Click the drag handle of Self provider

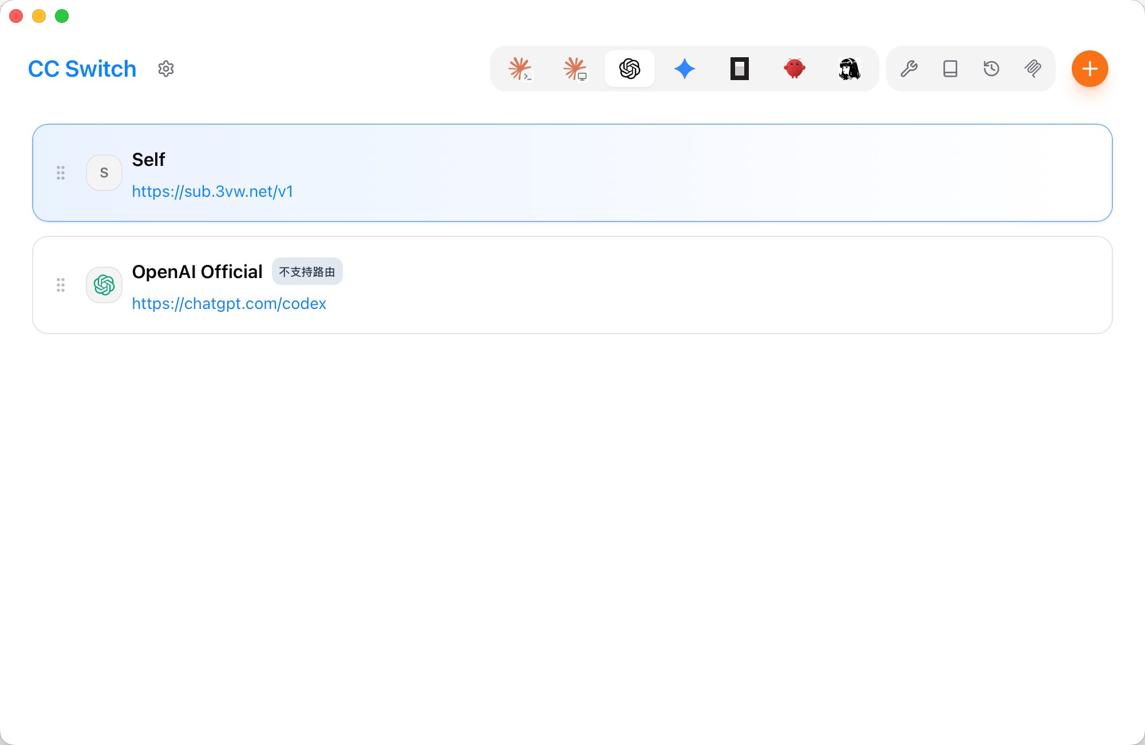[x=61, y=173]
